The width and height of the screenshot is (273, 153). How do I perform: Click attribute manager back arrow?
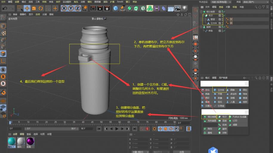click(245, 78)
